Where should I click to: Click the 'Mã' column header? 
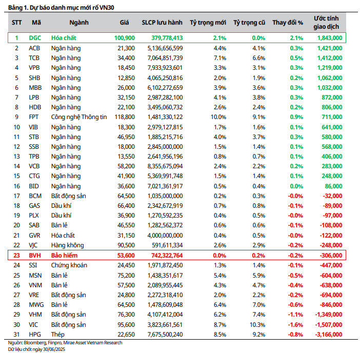click(36, 23)
